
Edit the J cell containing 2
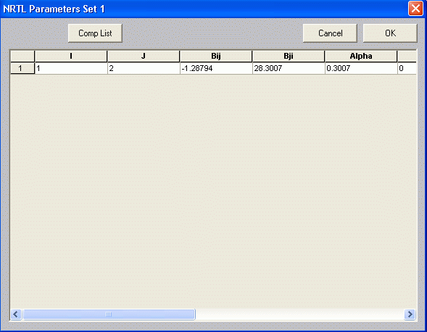144,68
